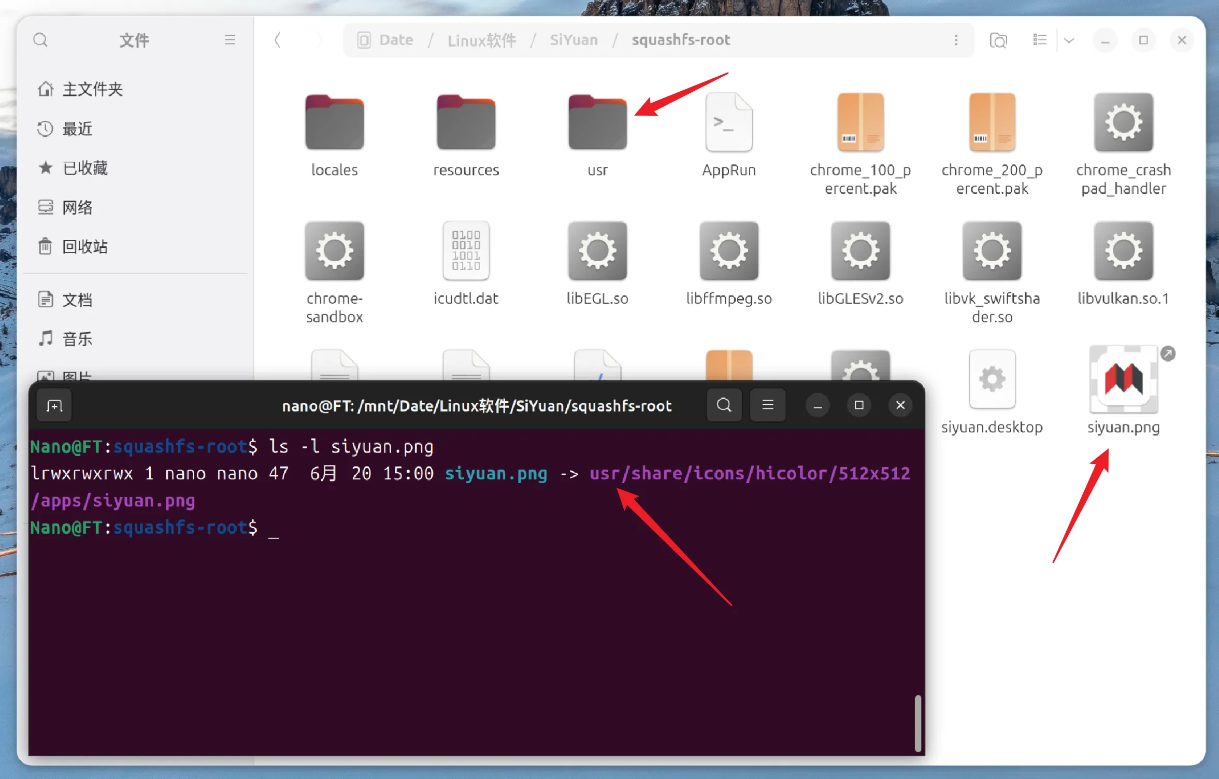The height and width of the screenshot is (779, 1219).
Task: Open new tab in terminal window
Action: 54,405
